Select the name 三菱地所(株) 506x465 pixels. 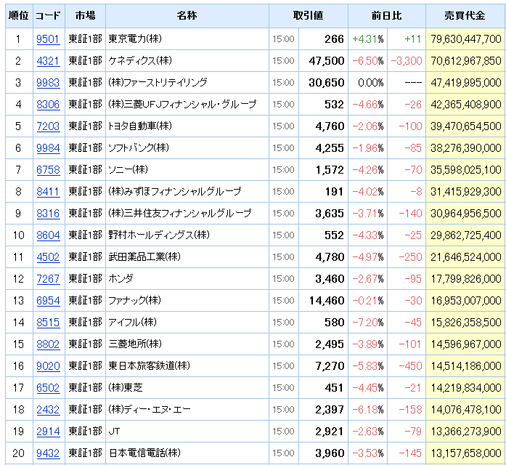point(135,344)
